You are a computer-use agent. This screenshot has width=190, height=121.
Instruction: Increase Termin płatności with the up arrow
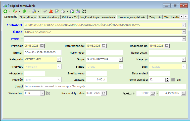[x=167, y=79]
